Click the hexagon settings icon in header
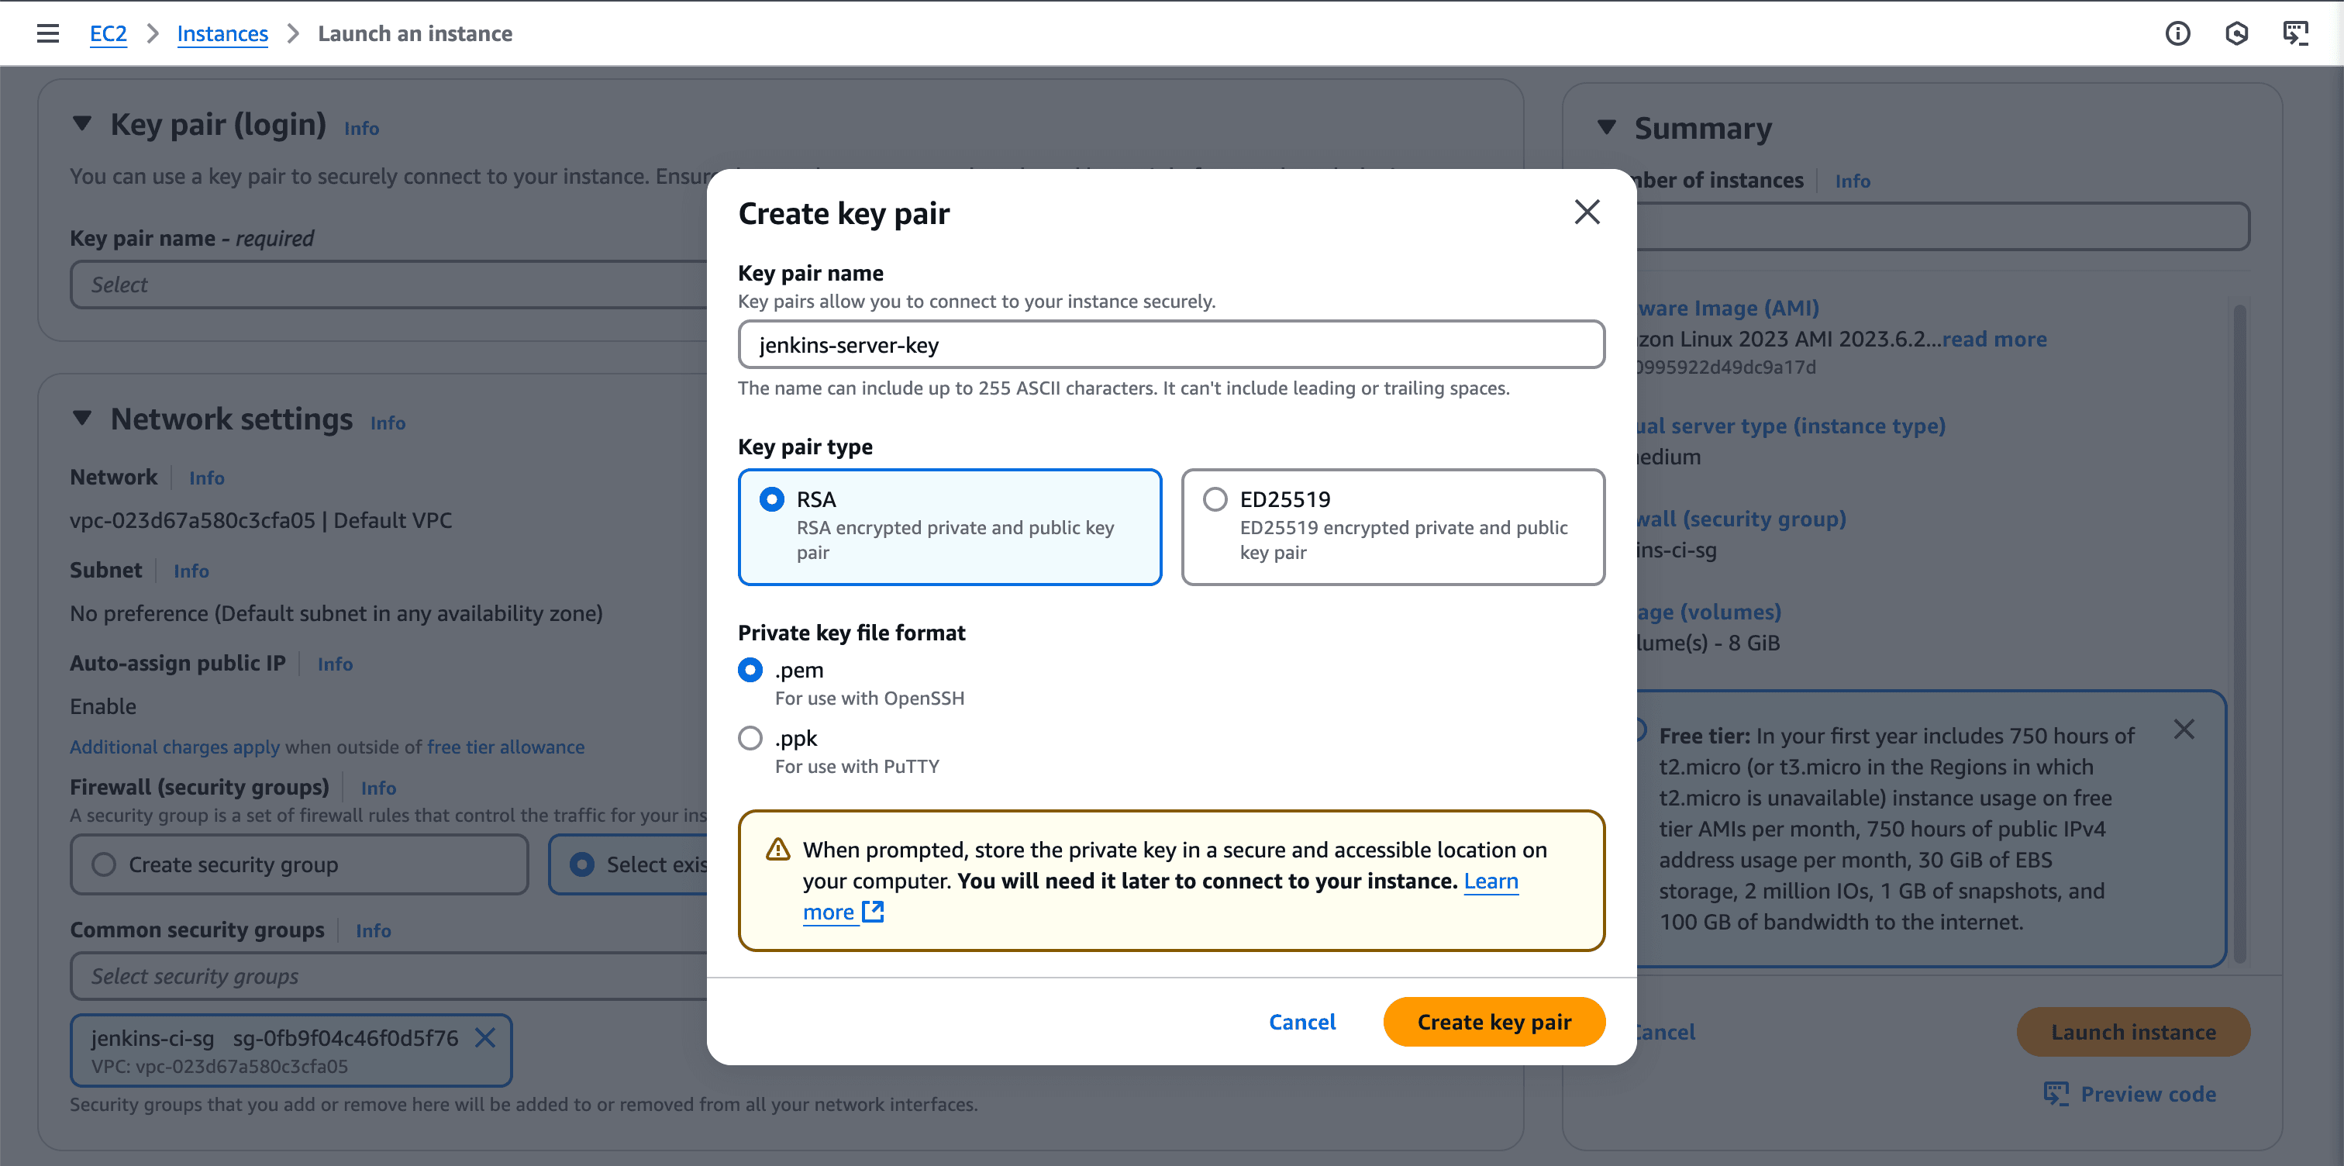The height and width of the screenshot is (1166, 2344). coord(2235,33)
